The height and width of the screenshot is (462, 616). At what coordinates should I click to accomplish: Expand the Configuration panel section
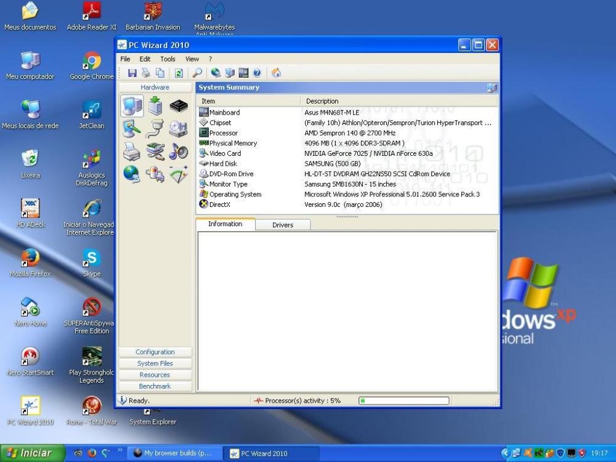(x=155, y=352)
